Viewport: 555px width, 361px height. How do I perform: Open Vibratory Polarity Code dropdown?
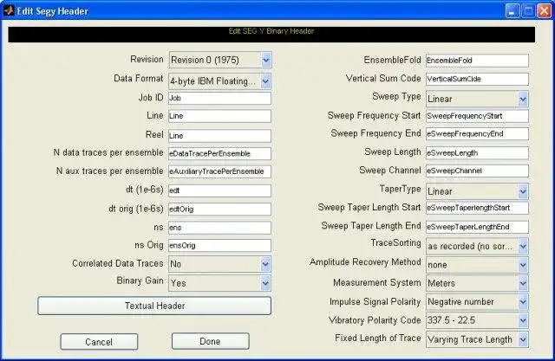[477, 320]
